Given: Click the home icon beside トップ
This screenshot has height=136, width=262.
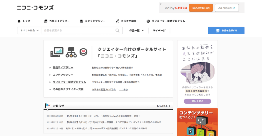Looking at the screenshot, I should [19, 21].
